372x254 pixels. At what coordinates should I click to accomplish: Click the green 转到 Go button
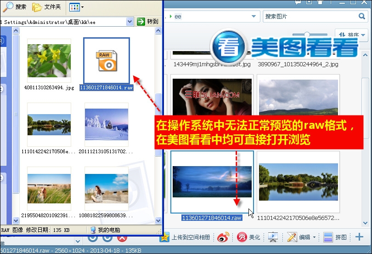tap(147, 22)
